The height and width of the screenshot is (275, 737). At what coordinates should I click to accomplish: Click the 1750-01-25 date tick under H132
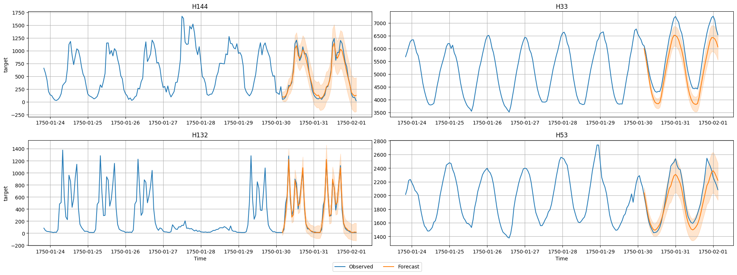tap(88, 251)
